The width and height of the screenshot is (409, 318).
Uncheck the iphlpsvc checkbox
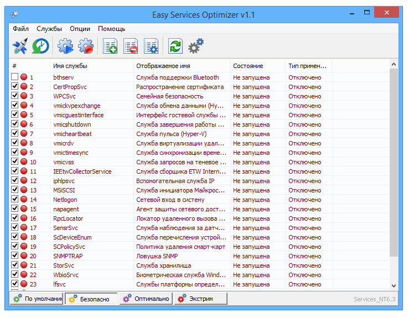[14, 180]
